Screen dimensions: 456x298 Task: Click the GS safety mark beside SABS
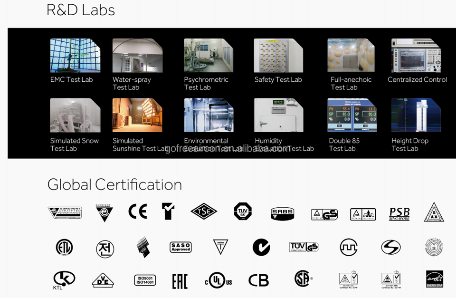coord(324,214)
